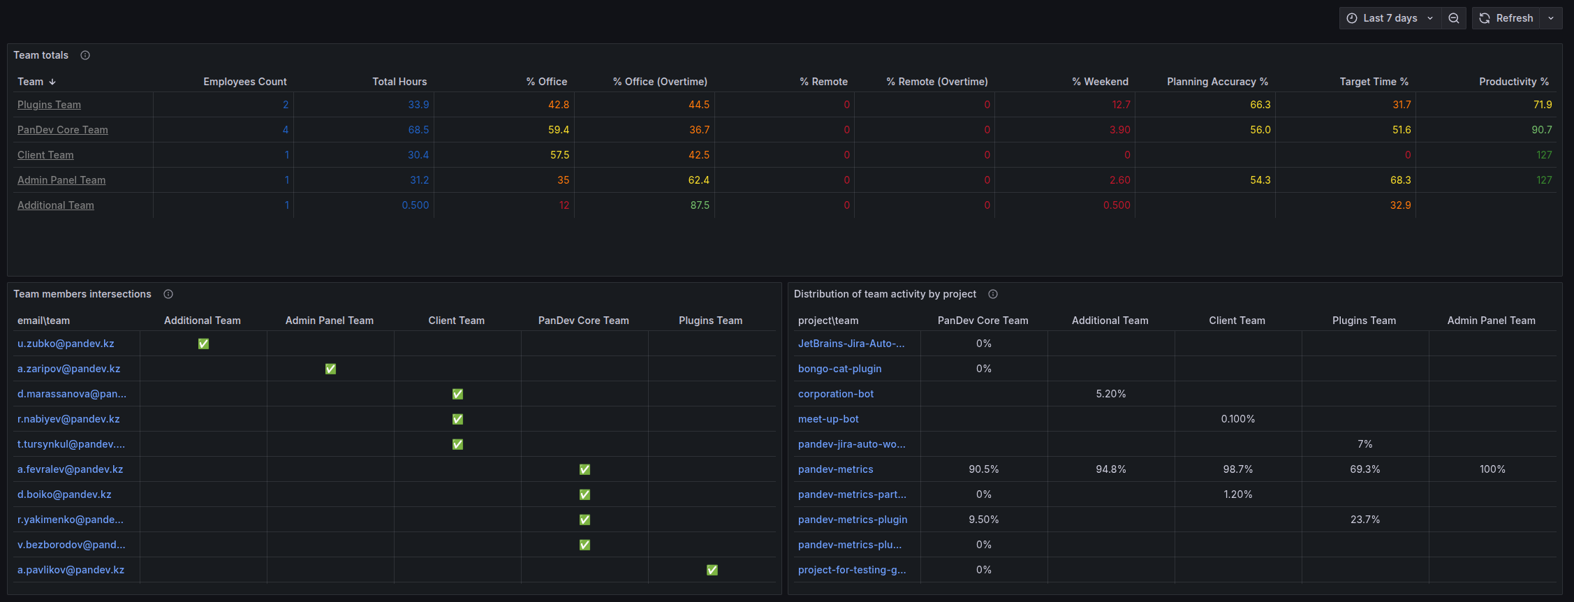Open the Last 7 days time range dropdown

pyautogui.click(x=1390, y=18)
